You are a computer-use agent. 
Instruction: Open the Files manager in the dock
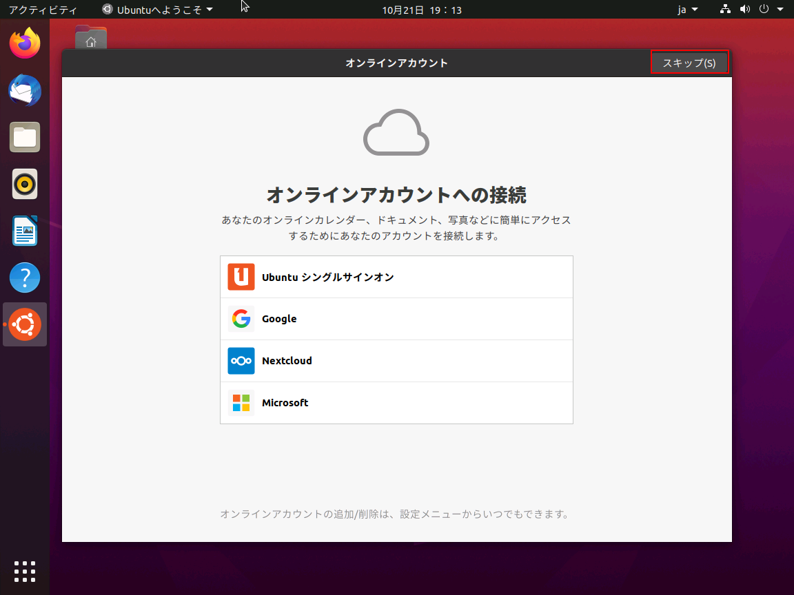25,137
